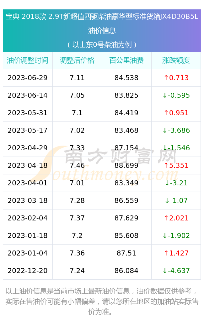Click the green down-arrow value -3.686
Viewport: 204px width, 320px height.
pos(176,130)
